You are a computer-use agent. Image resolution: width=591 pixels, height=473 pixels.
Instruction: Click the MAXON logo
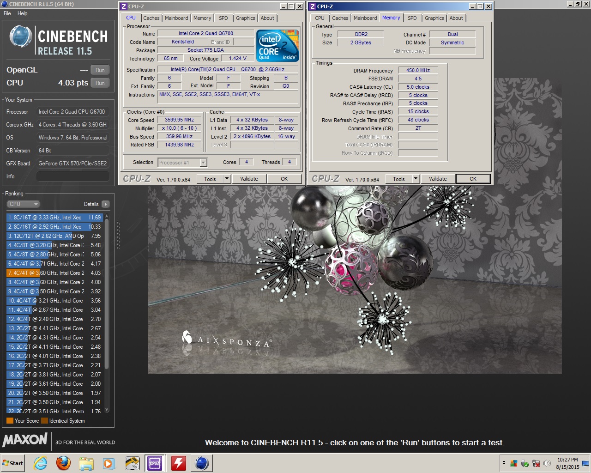tap(25, 440)
